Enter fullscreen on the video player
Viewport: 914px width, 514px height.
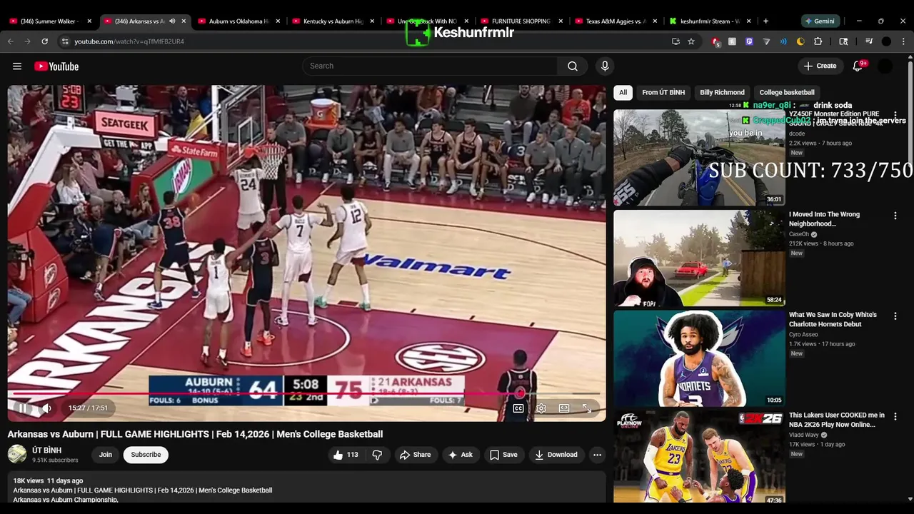[587, 408]
